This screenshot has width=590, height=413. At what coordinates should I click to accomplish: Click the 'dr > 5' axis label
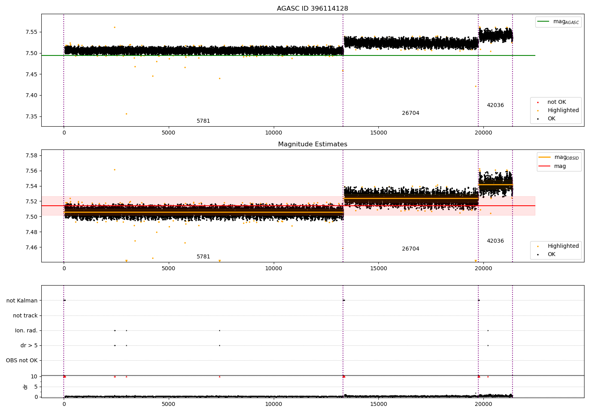click(x=29, y=346)
